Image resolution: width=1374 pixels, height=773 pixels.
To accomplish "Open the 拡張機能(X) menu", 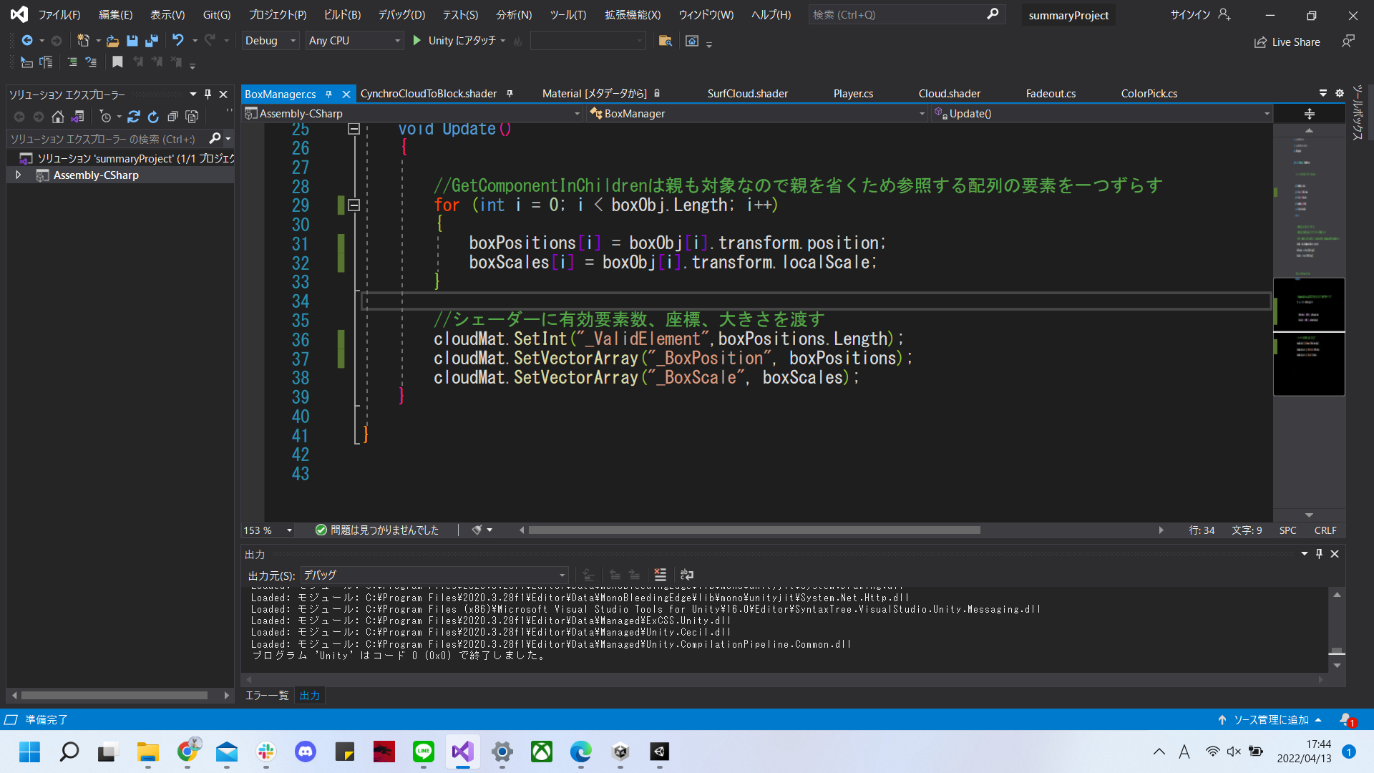I will point(633,14).
